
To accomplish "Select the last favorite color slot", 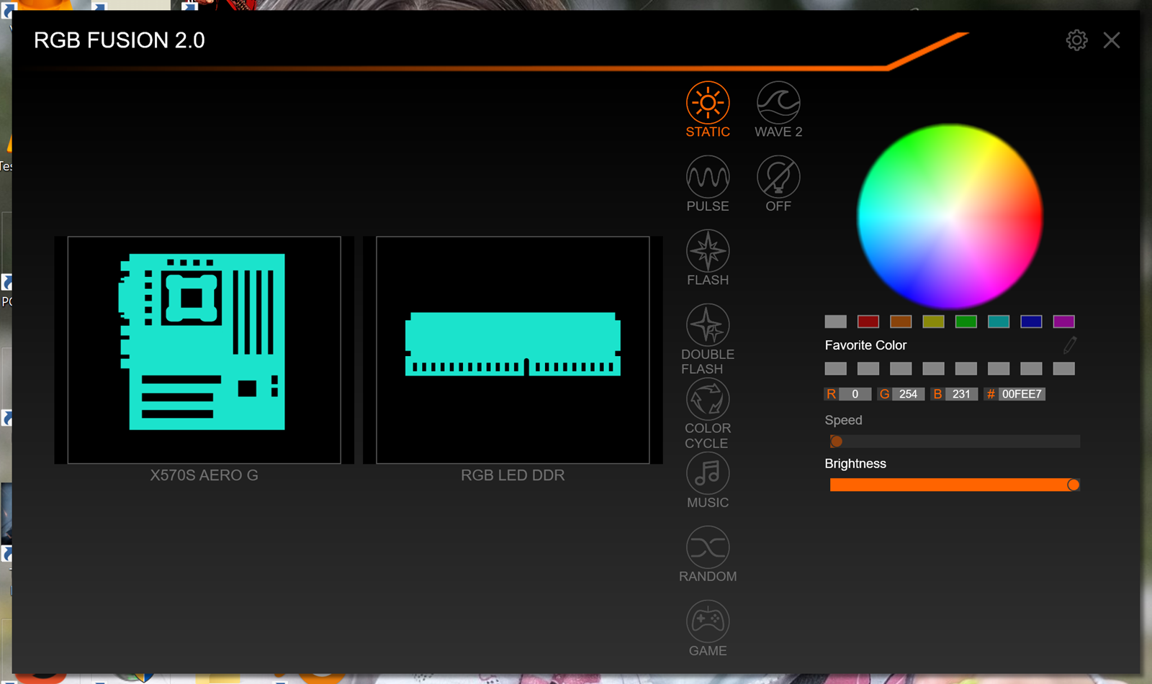I will (x=1063, y=369).
